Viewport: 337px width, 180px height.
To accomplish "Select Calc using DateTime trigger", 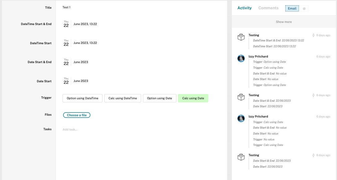I will point(123,98).
